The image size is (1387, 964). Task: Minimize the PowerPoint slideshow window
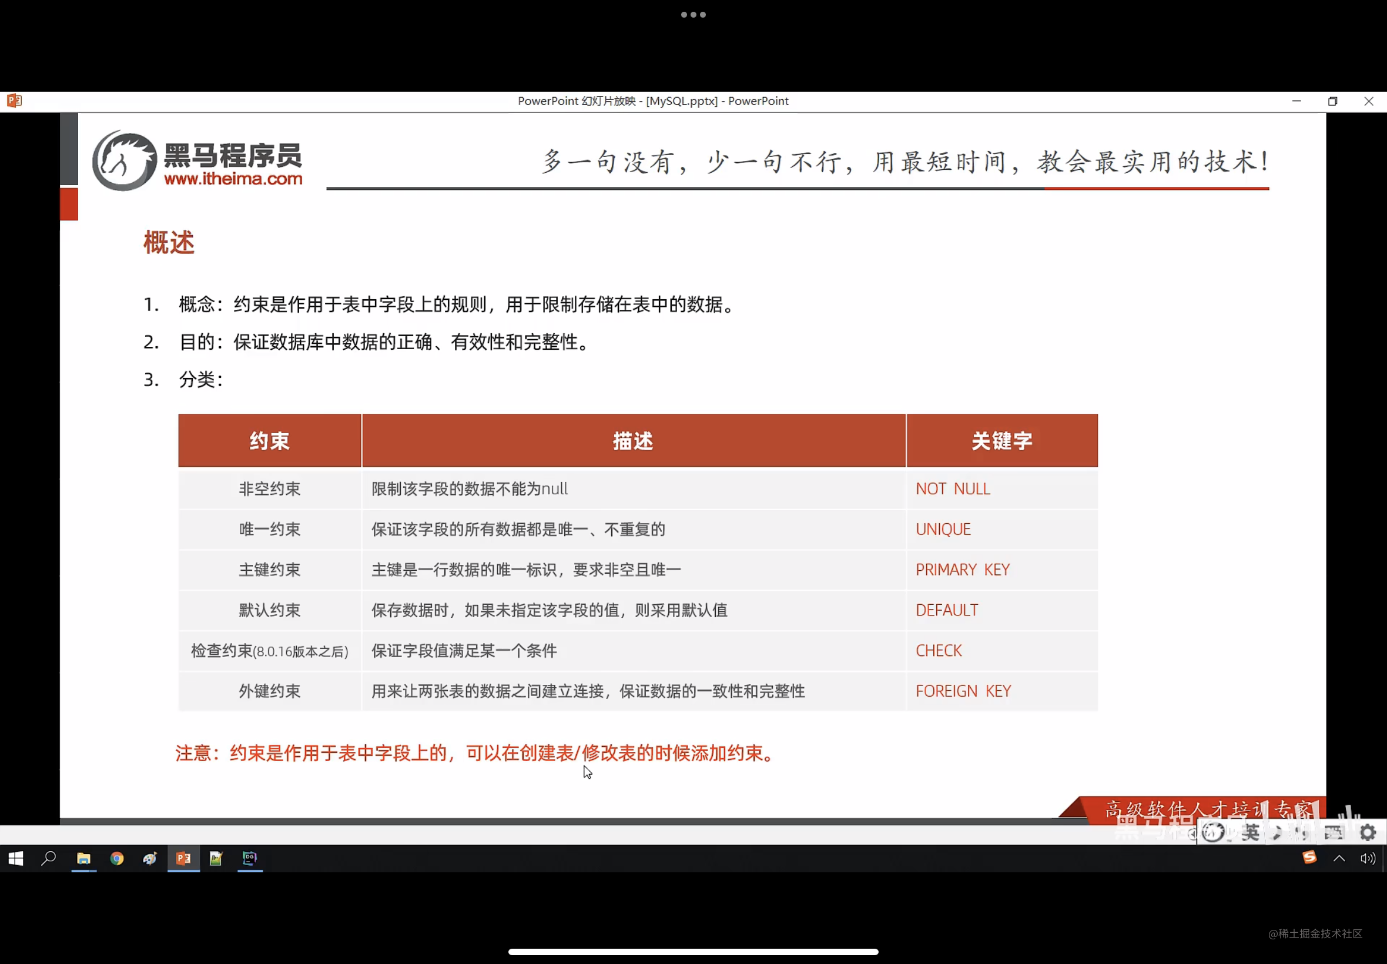click(1296, 101)
